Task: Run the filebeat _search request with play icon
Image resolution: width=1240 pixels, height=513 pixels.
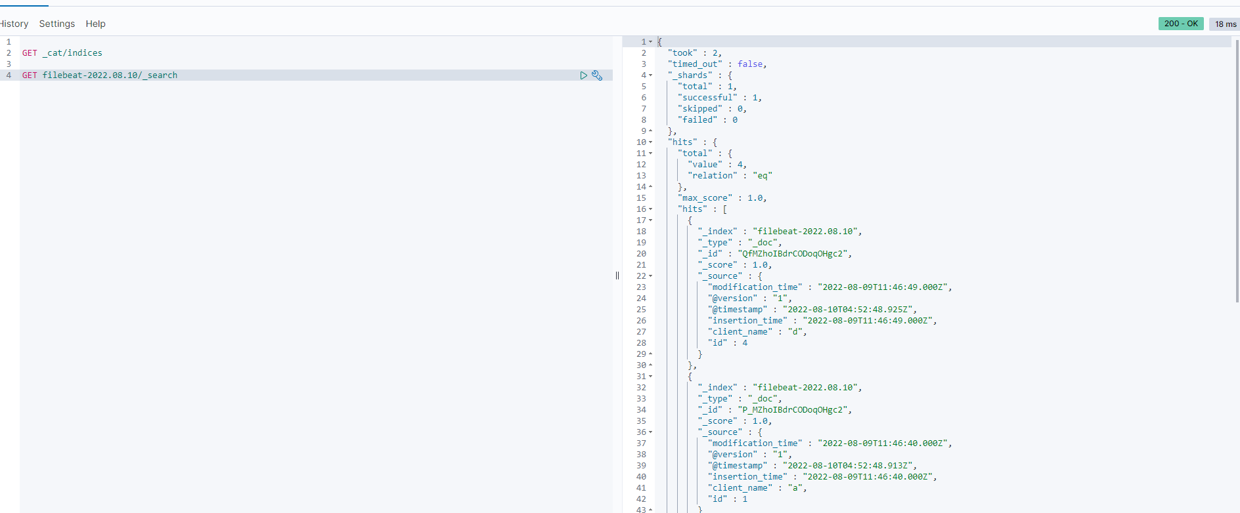Action: 583,75
